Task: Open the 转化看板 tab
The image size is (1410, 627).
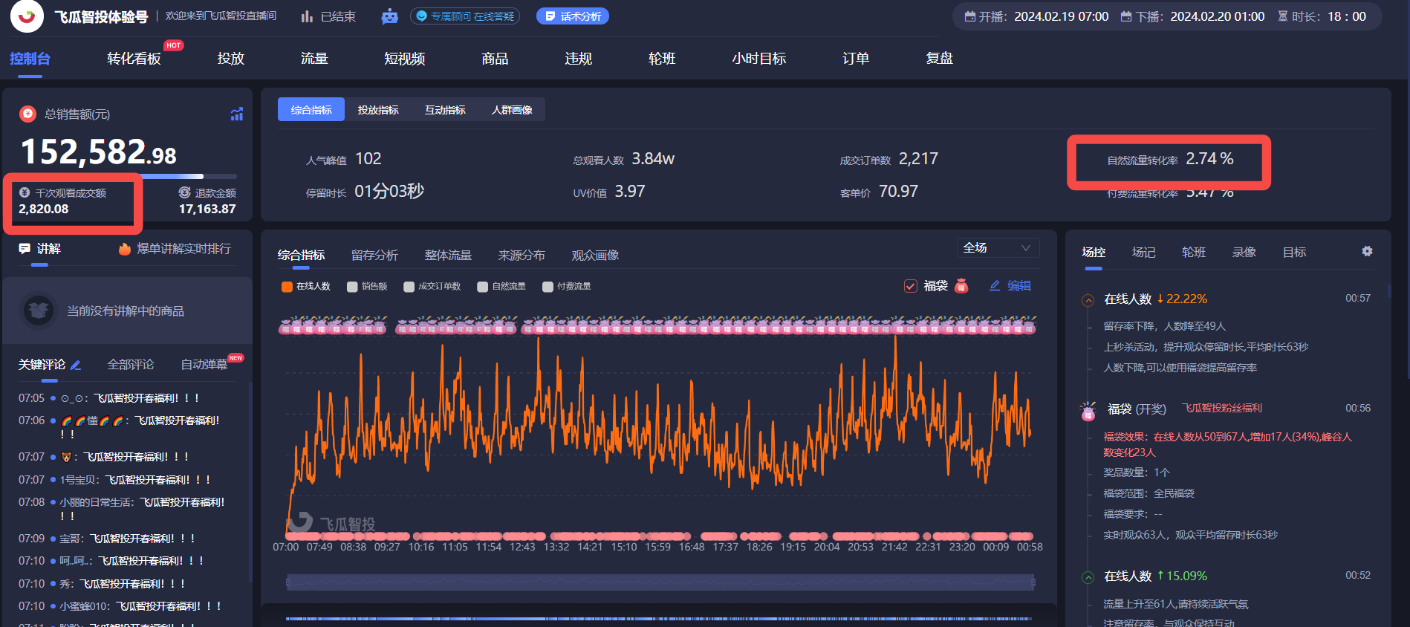Action: (134, 59)
